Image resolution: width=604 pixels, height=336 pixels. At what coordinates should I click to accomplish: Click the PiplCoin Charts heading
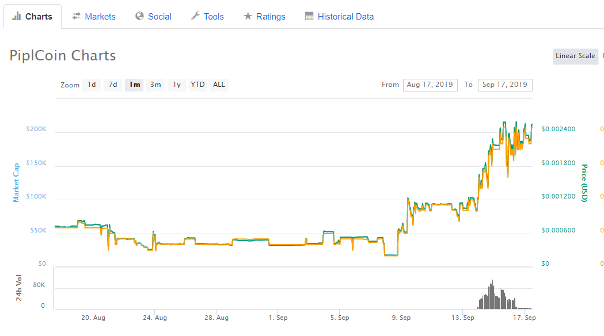[62, 56]
